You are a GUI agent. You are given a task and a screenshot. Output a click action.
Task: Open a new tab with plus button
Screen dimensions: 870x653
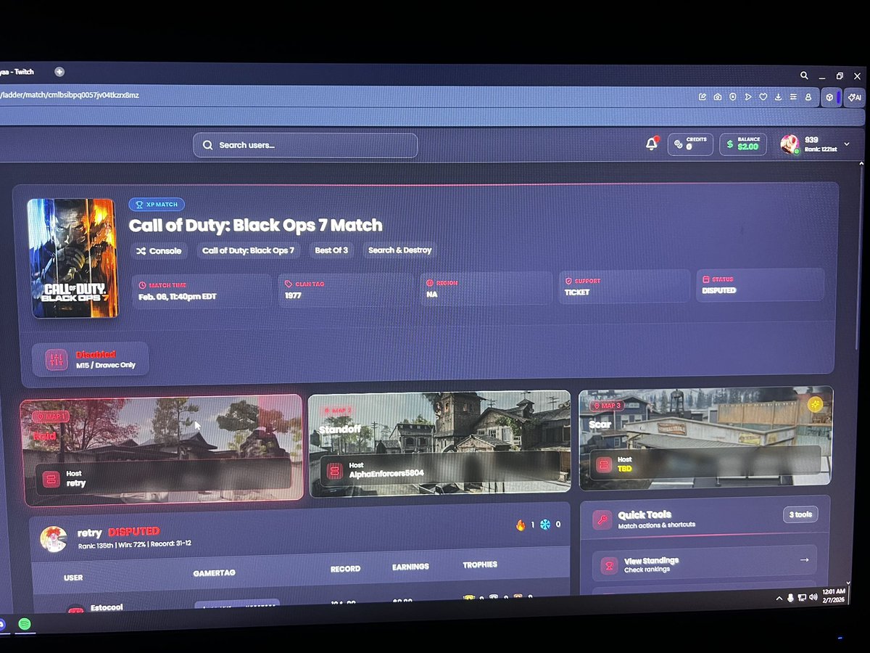point(59,72)
